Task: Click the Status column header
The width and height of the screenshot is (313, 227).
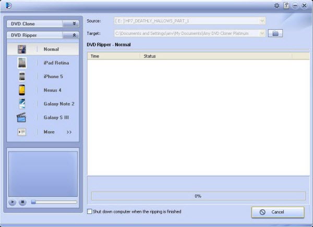Action: [x=216, y=56]
